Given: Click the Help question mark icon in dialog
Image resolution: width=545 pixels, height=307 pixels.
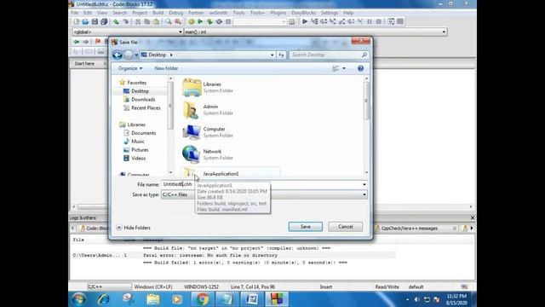Looking at the screenshot, I should [360, 68].
